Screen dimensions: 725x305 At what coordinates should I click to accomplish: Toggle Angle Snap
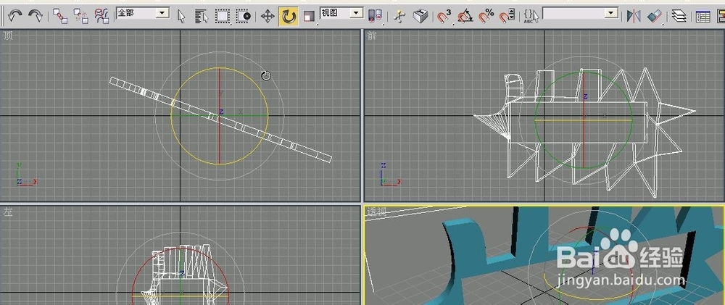pyautogui.click(x=465, y=17)
